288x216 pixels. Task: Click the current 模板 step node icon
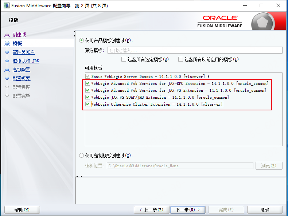click(x=7, y=43)
